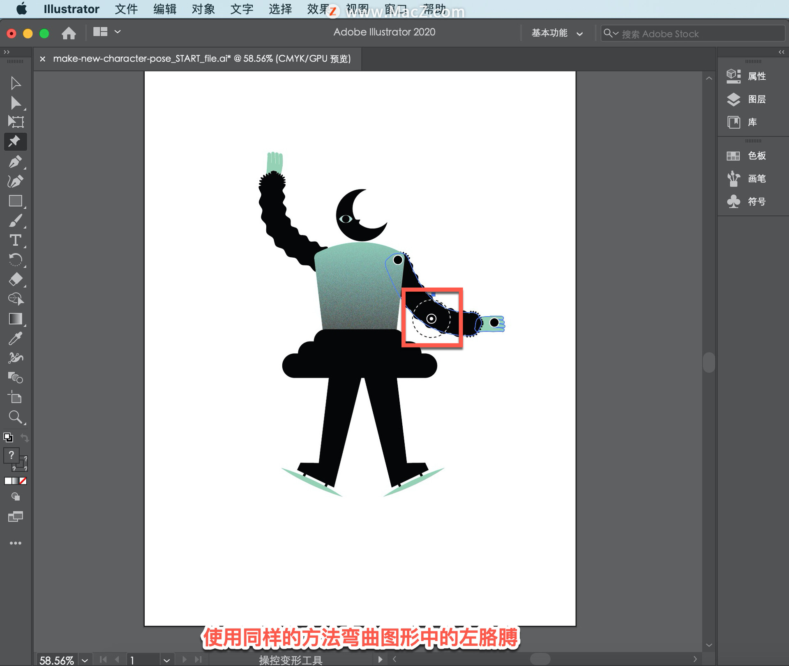Open the 图层 Layers panel

click(746, 99)
